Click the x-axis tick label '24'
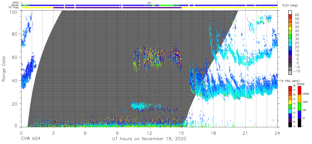This screenshot has width=312, height=144. pyautogui.click(x=277, y=133)
